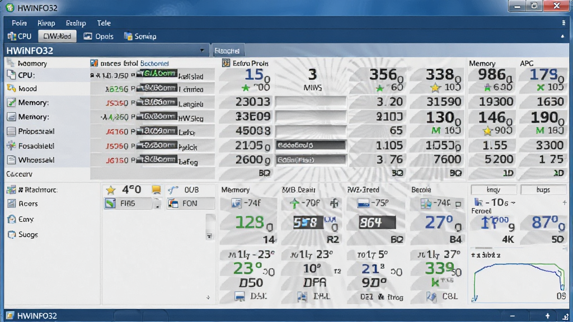Click the Fosaohiekl gear icon
The width and height of the screenshot is (573, 322).
click(x=11, y=146)
